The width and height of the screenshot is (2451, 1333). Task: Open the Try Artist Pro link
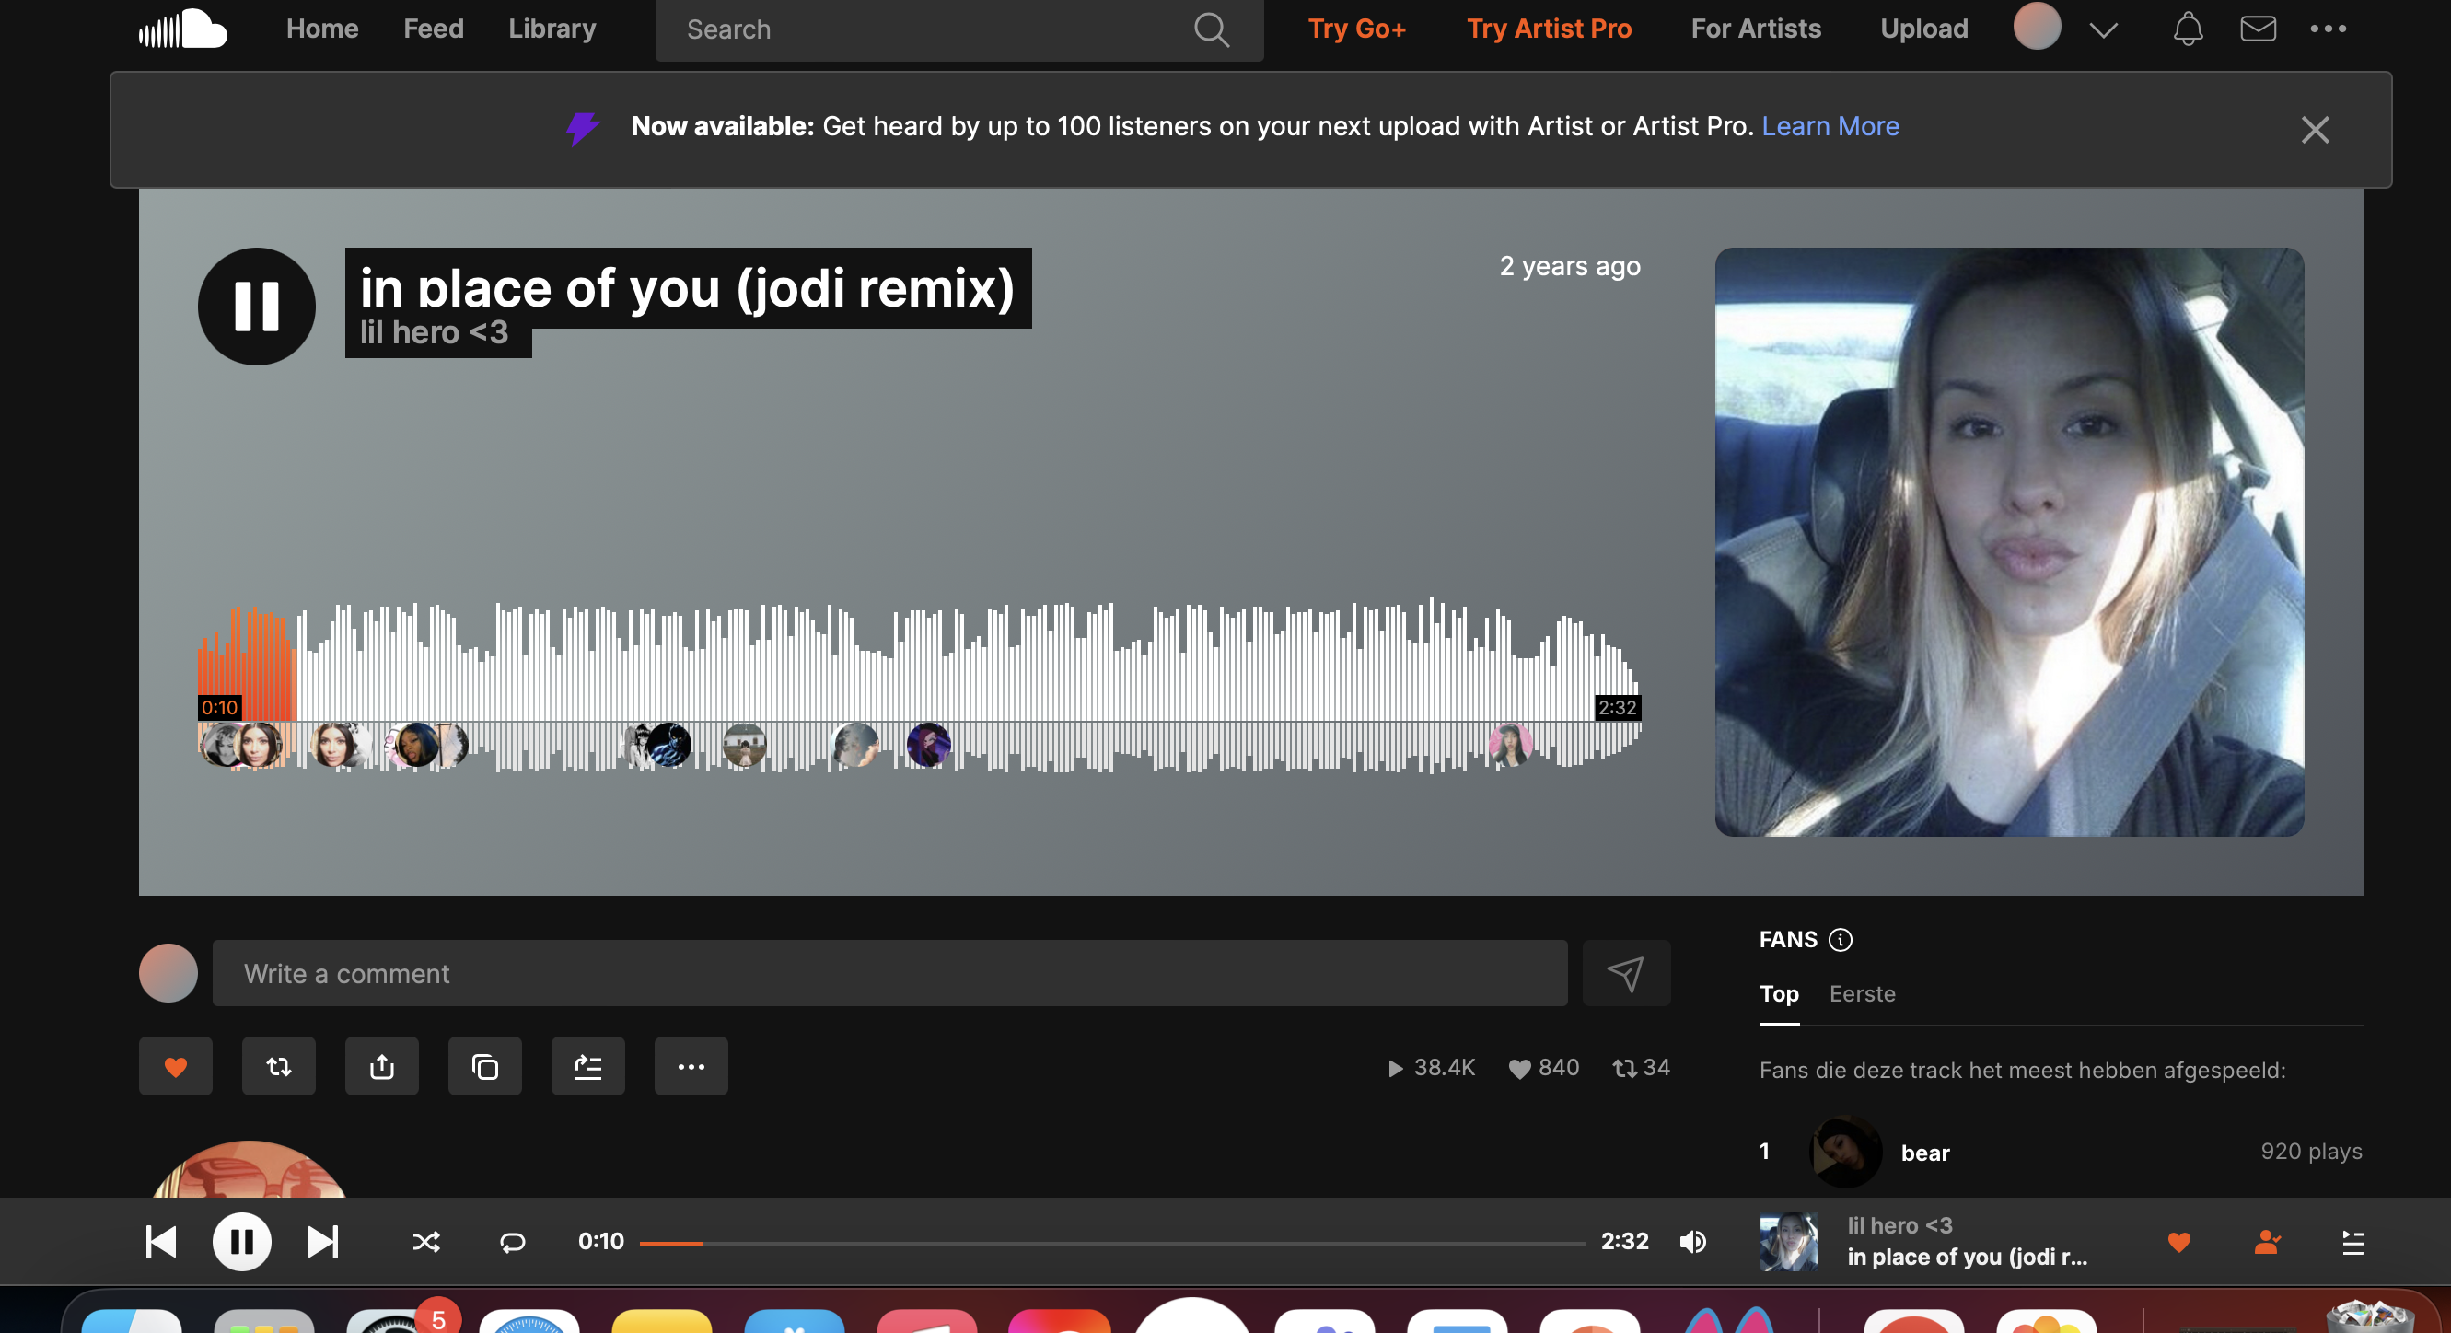(x=1548, y=29)
